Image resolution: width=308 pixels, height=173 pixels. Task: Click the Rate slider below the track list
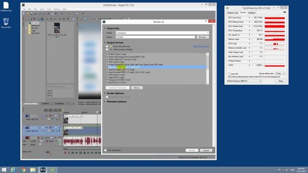pyautogui.click(x=48, y=152)
